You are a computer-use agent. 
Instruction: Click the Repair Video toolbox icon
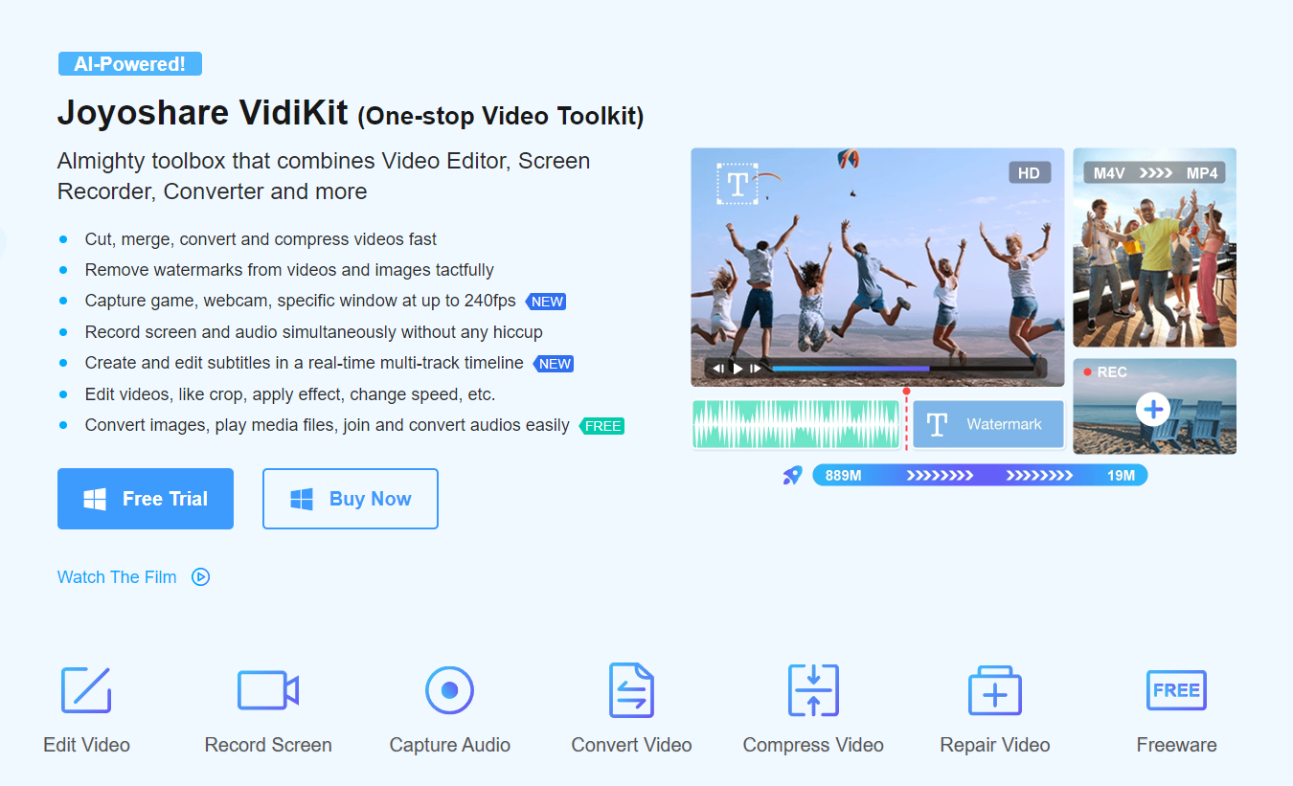(x=995, y=689)
